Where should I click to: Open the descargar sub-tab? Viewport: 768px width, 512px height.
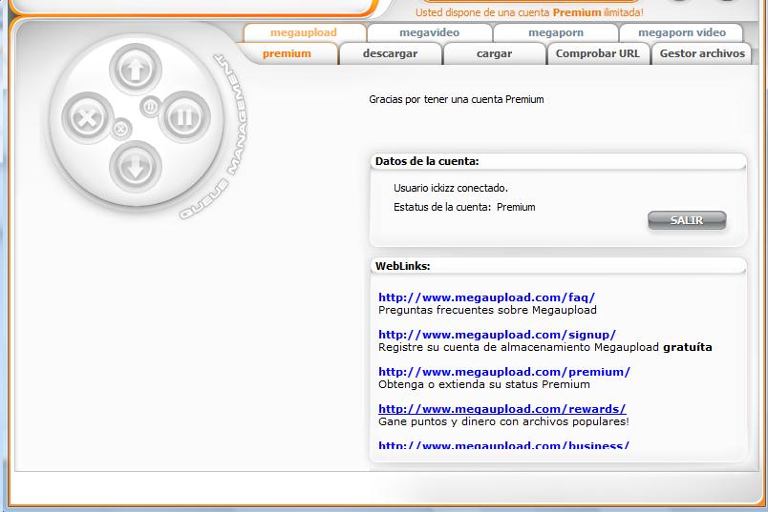pyautogui.click(x=390, y=54)
